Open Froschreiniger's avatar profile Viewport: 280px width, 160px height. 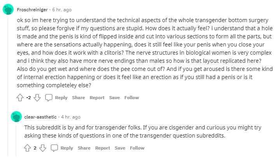click(x=9, y=9)
